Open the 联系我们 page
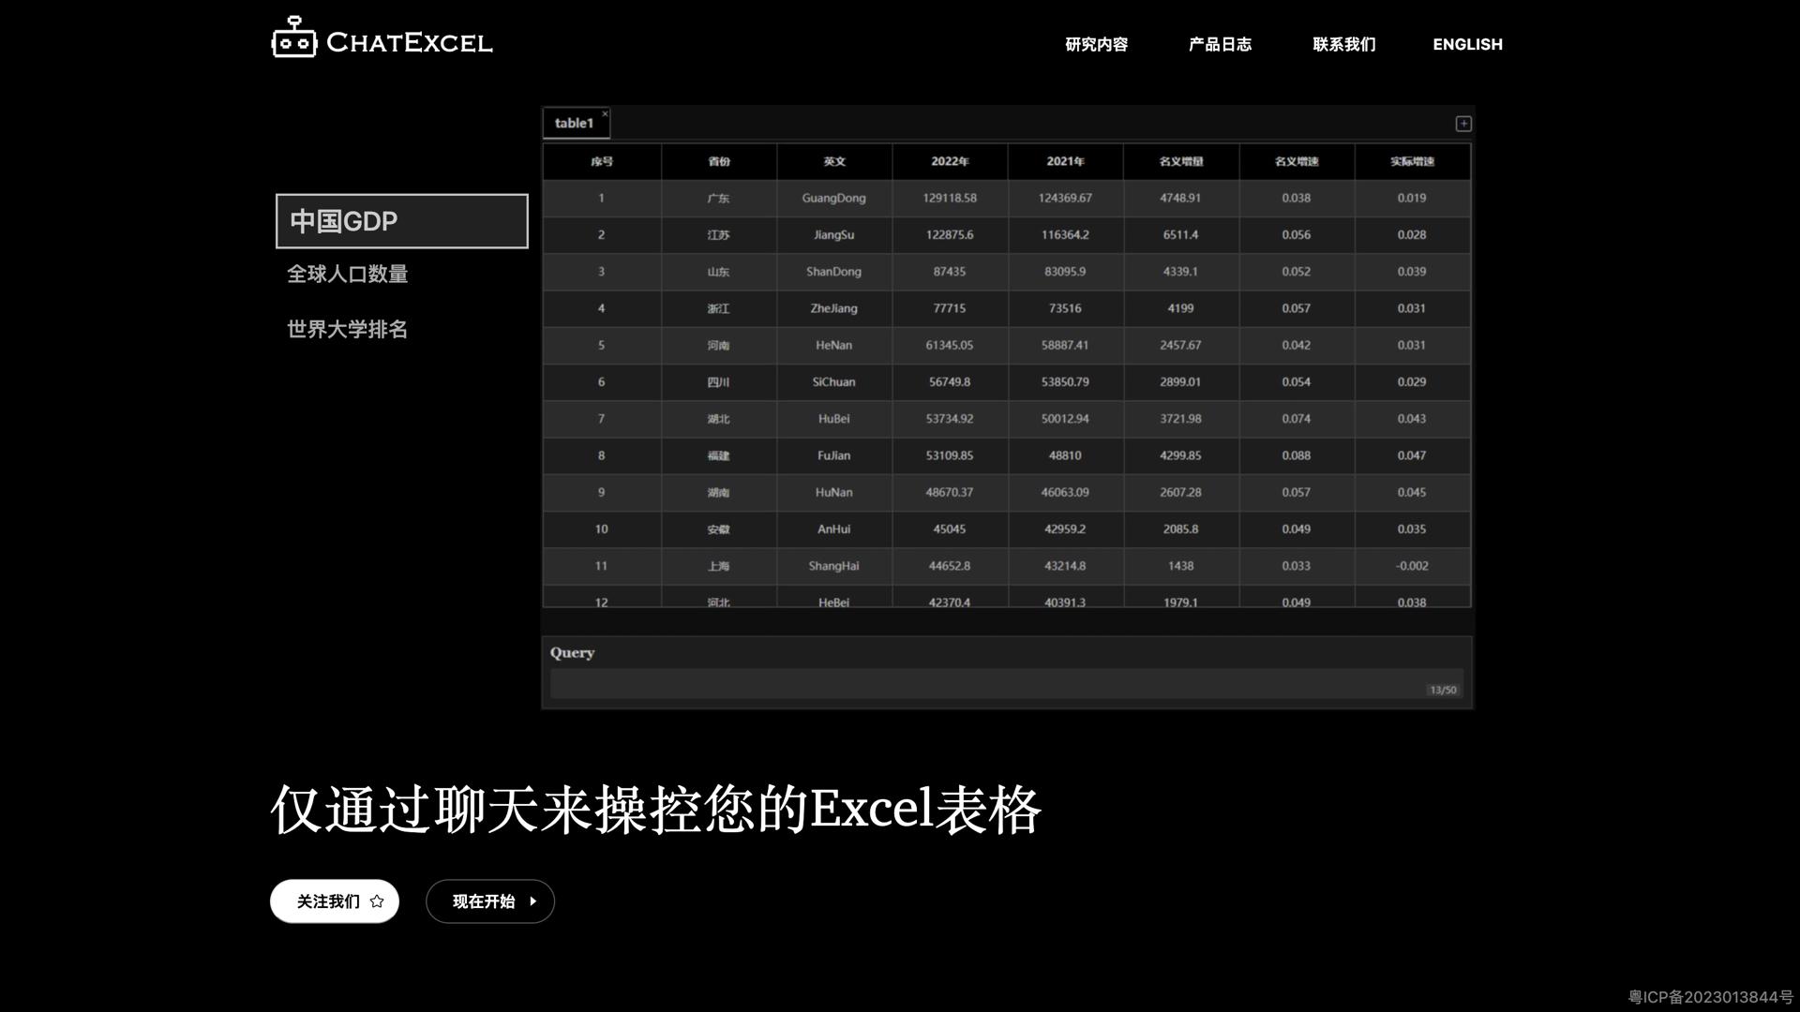Viewport: 1800px width, 1012px height. point(1343,44)
